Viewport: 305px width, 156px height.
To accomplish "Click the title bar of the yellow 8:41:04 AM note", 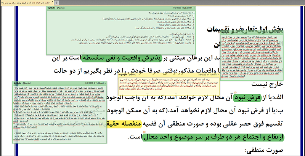I will tap(169, 75).
